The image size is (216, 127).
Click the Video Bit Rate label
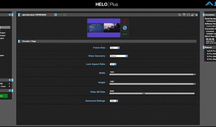[97, 92]
